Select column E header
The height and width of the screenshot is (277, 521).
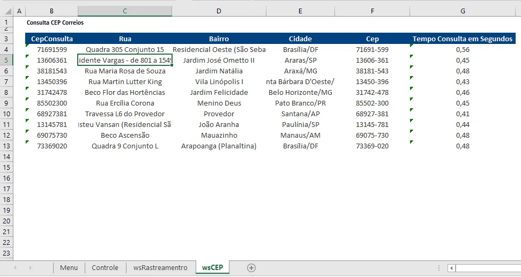pos(300,11)
